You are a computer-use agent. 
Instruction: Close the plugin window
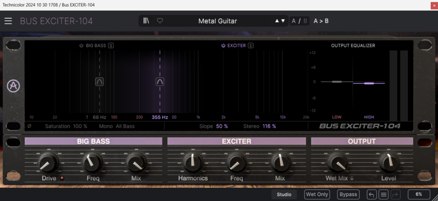pyautogui.click(x=434, y=5)
